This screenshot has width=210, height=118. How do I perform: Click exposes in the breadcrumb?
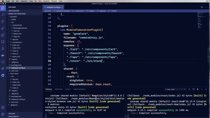pos(102,11)
